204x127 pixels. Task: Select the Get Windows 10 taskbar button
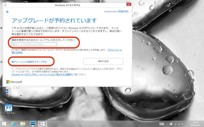[42, 124]
